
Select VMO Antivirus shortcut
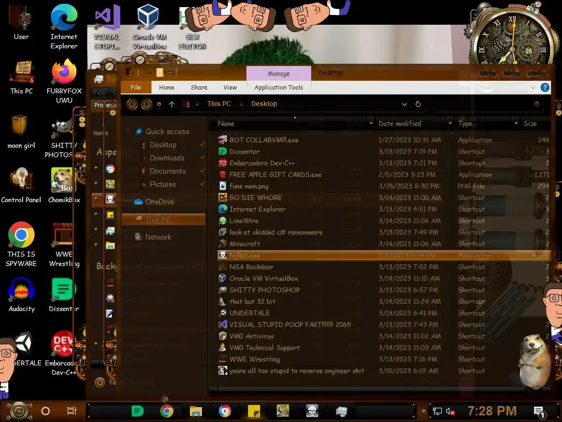(x=383, y=336)
